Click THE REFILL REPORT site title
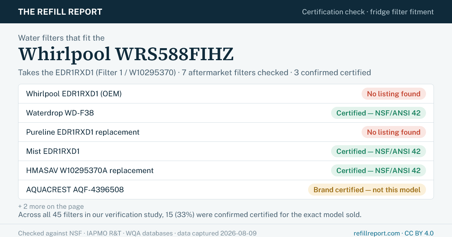The width and height of the screenshot is (452, 237). pyautogui.click(x=60, y=12)
